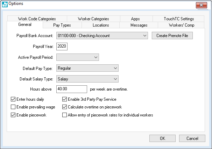The width and height of the screenshot is (212, 149).
Task: Click the Create Prenote File button
Action: point(172,36)
